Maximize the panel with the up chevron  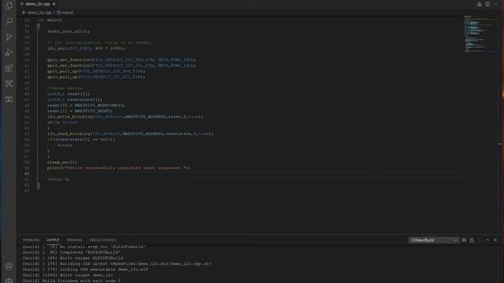pyautogui.click(x=487, y=240)
